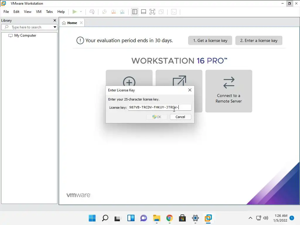Image resolution: width=300 pixels, height=225 pixels.
Task: Open the clock and date flyout
Action: click(280, 218)
